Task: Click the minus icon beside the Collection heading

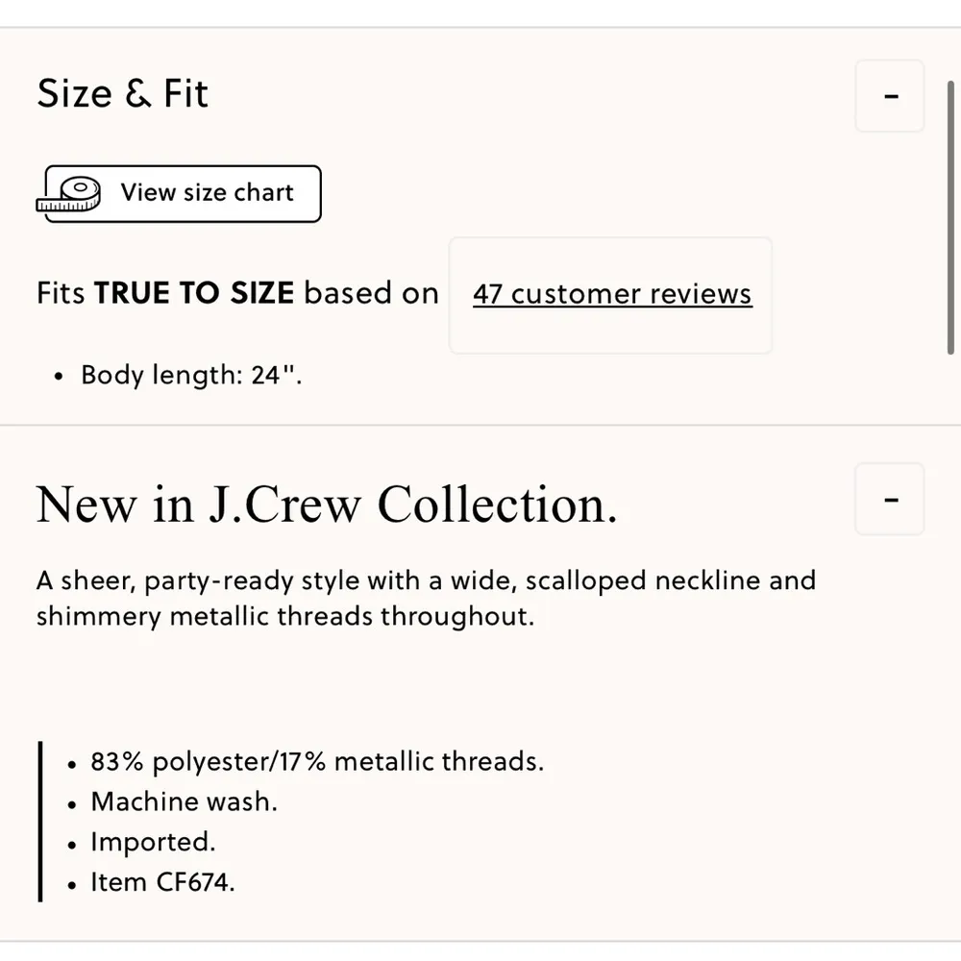Action: click(889, 499)
